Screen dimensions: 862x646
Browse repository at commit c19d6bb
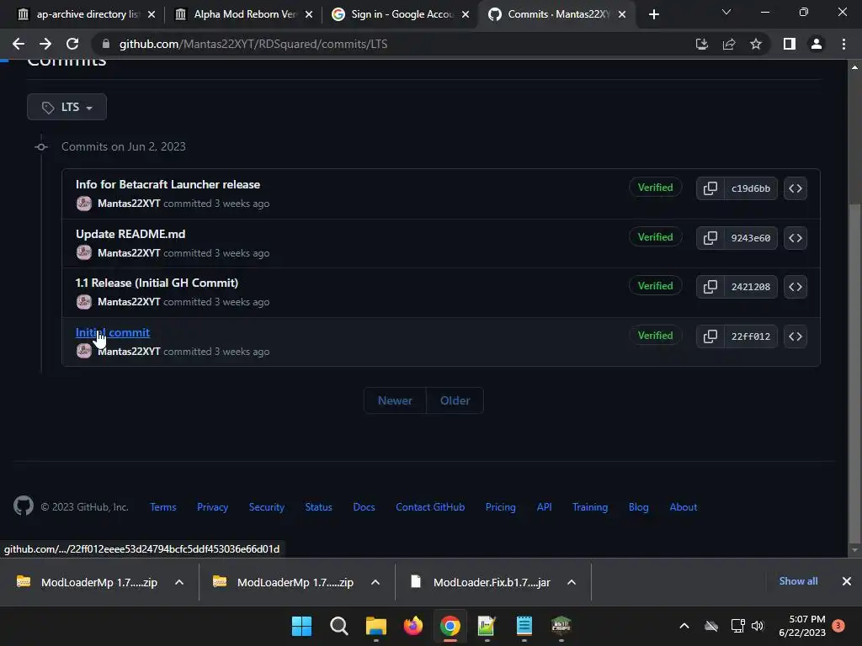pos(795,188)
